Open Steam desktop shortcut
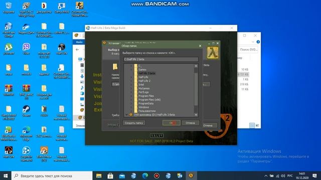Screen dimensions: 321x180 coord(26,111)
